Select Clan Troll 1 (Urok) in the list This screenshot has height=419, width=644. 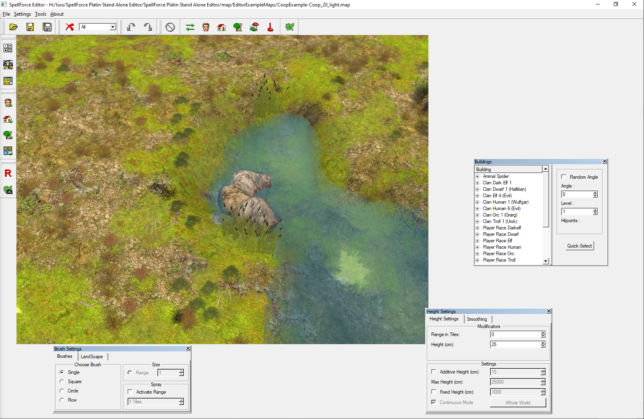500,221
